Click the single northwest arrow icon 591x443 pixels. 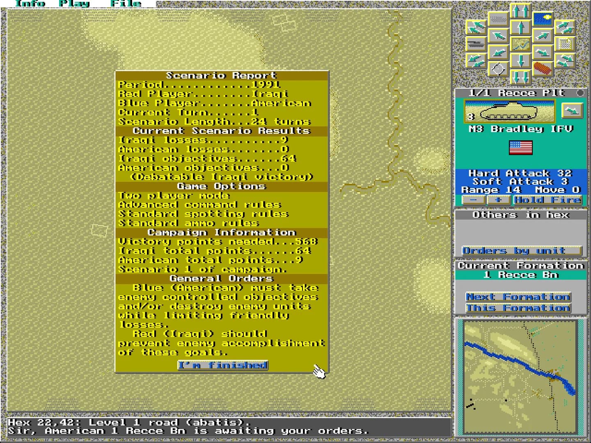498,36
